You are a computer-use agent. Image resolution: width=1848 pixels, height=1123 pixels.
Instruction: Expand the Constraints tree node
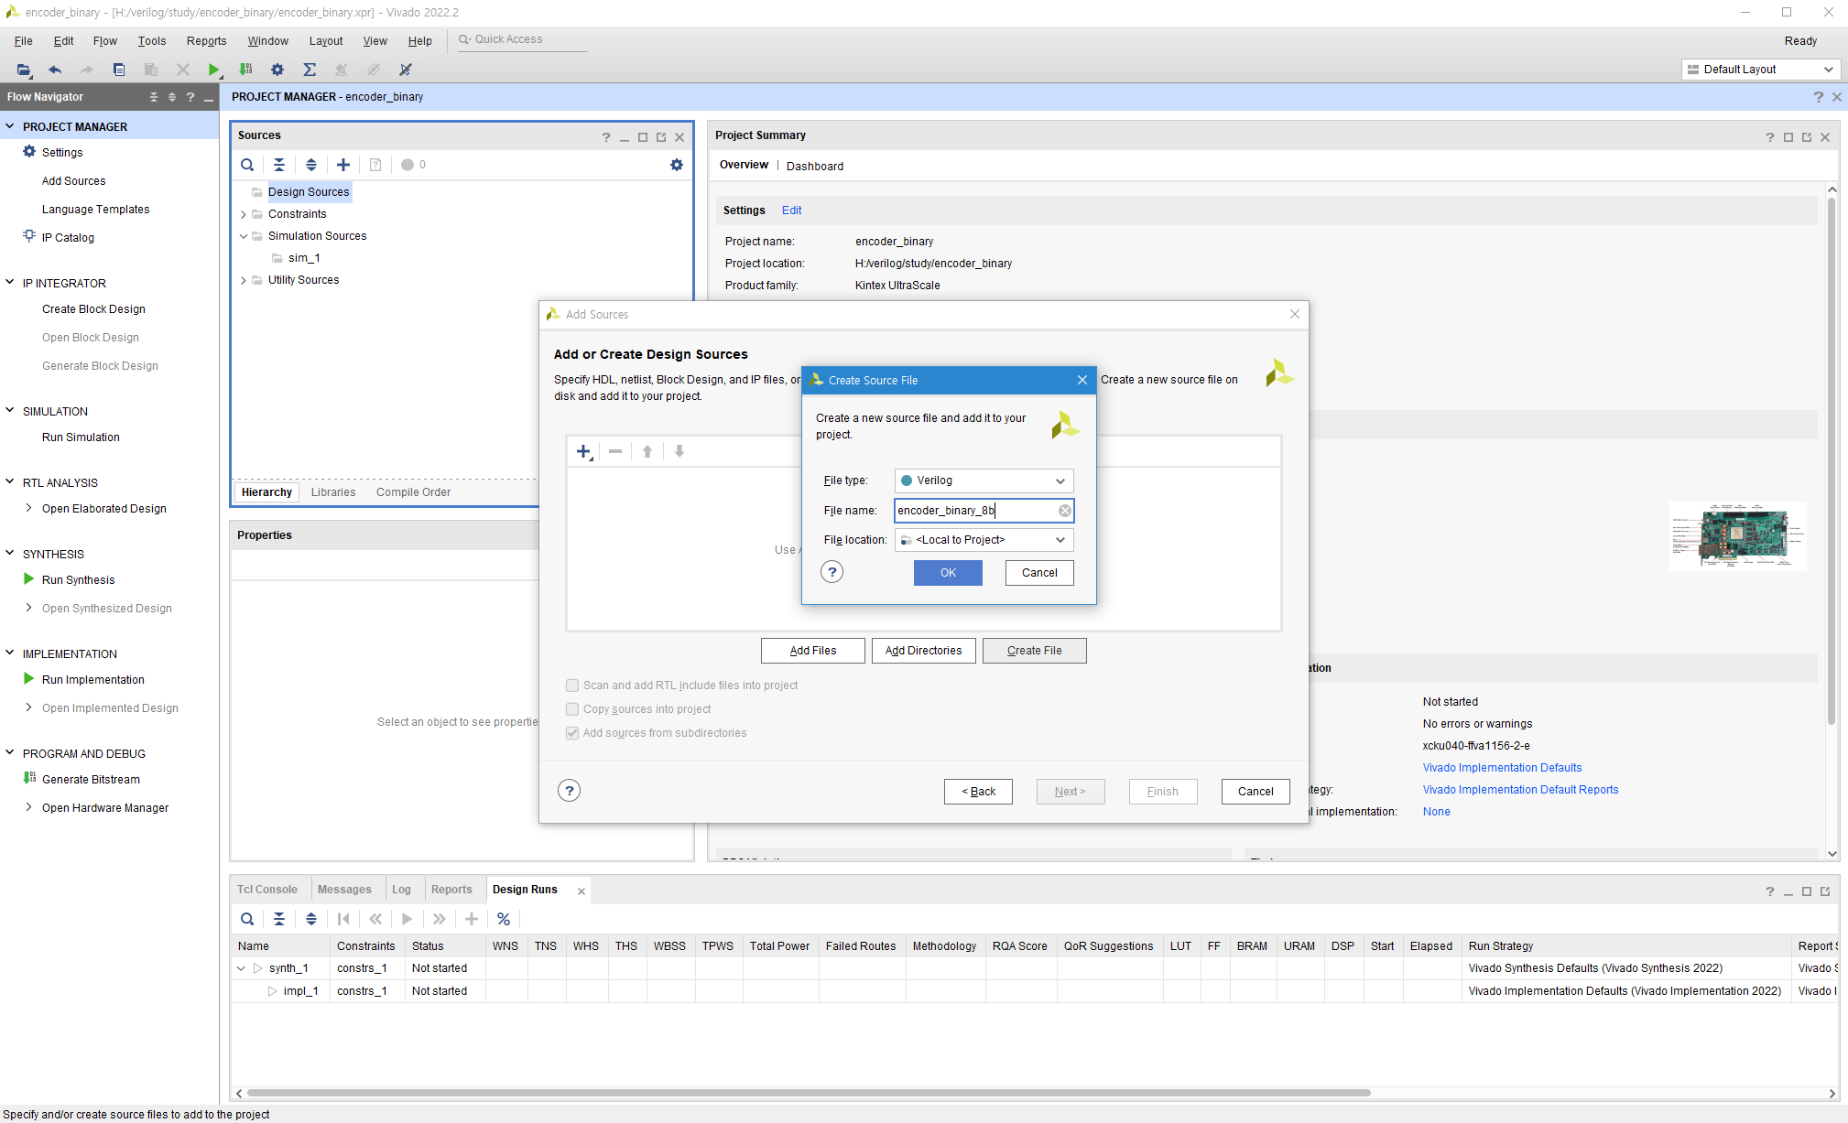coord(244,214)
